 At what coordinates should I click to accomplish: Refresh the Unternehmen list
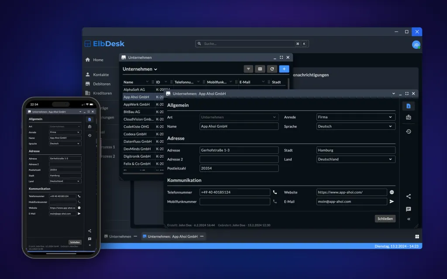click(x=272, y=69)
